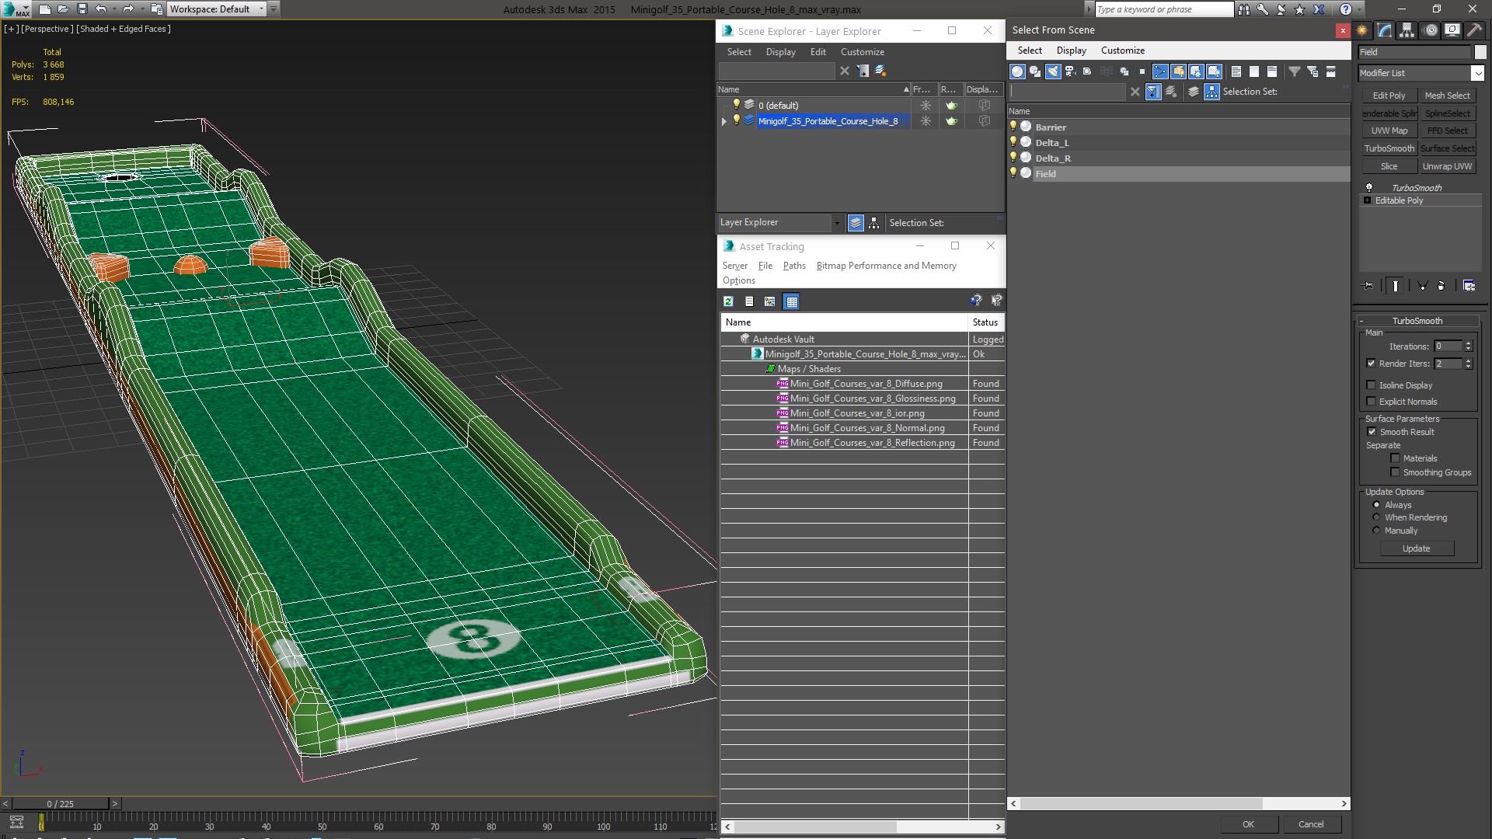Image resolution: width=1492 pixels, height=839 pixels.
Task: Toggle Render Iters checkbox
Action: click(x=1371, y=363)
